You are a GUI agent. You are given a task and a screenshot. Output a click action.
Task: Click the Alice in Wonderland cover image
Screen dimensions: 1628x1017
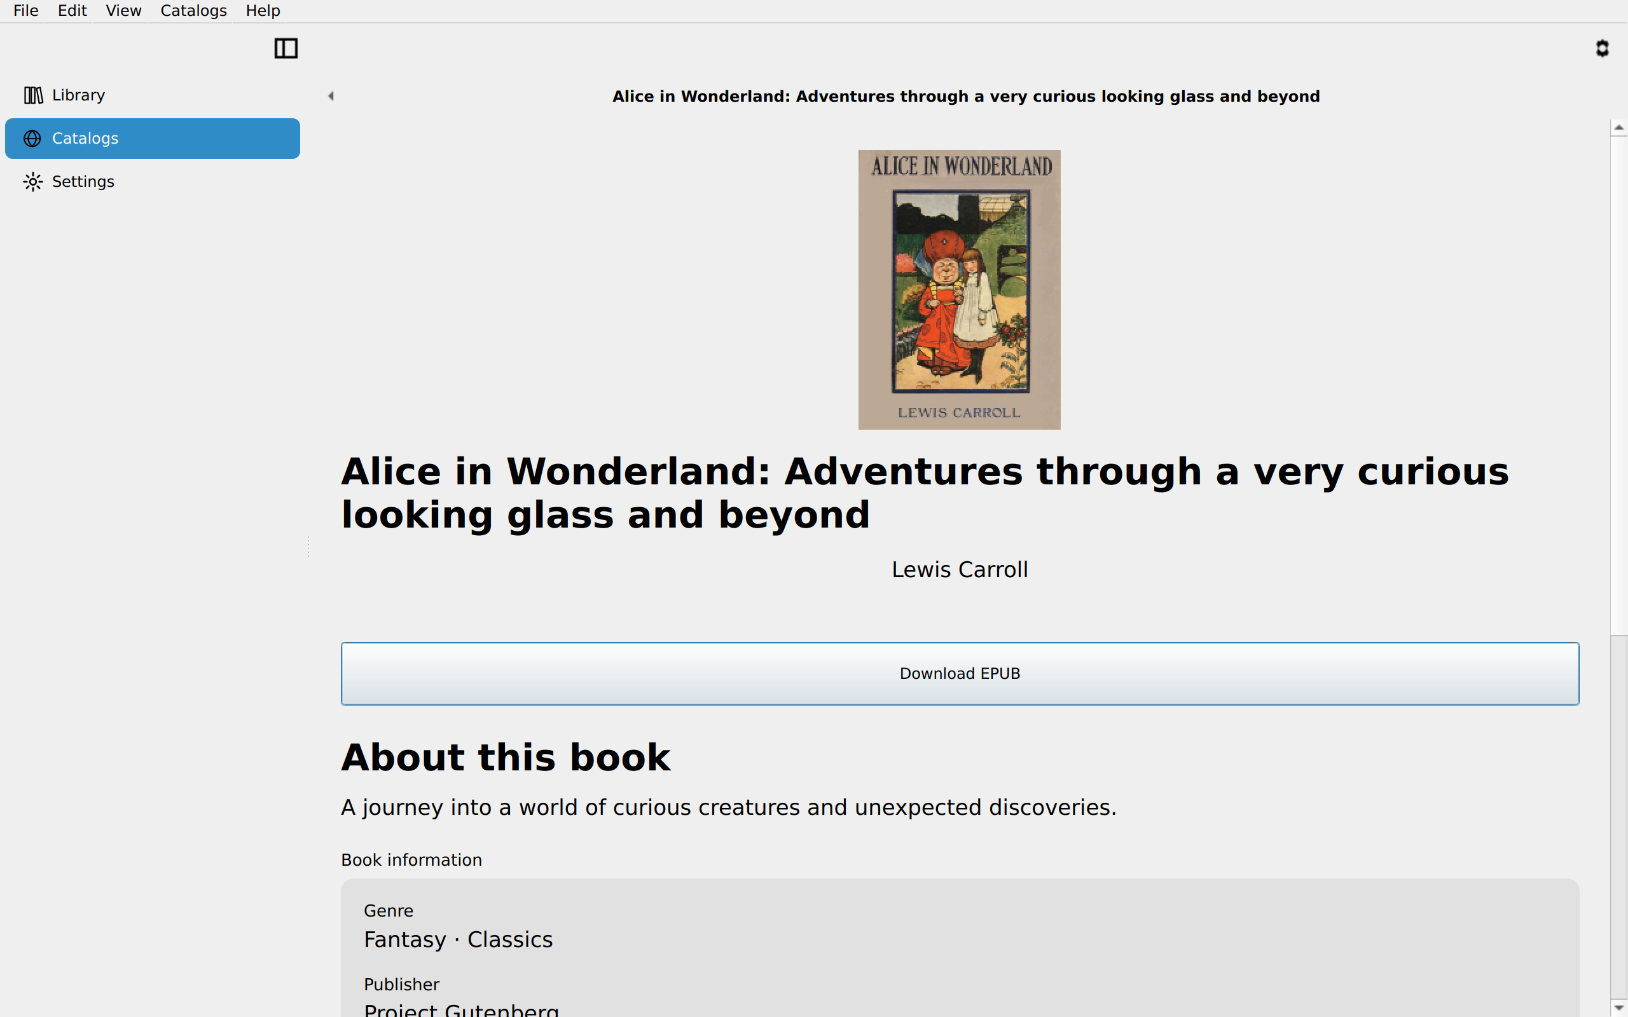pyautogui.click(x=959, y=290)
